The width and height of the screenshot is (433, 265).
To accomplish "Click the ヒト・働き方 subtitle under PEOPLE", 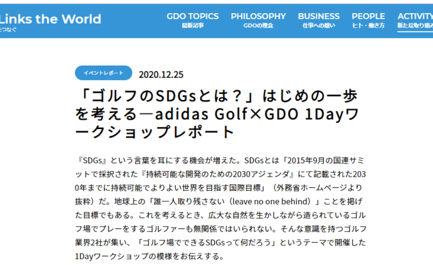I will [368, 26].
